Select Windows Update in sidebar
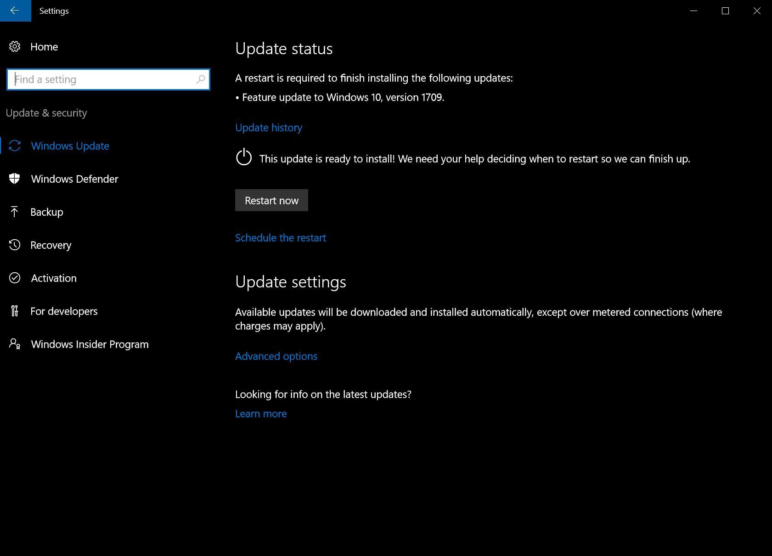The height and width of the screenshot is (556, 772). click(70, 146)
